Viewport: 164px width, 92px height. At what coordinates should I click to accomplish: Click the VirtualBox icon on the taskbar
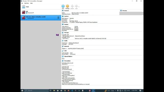pyautogui.click(x=93, y=90)
